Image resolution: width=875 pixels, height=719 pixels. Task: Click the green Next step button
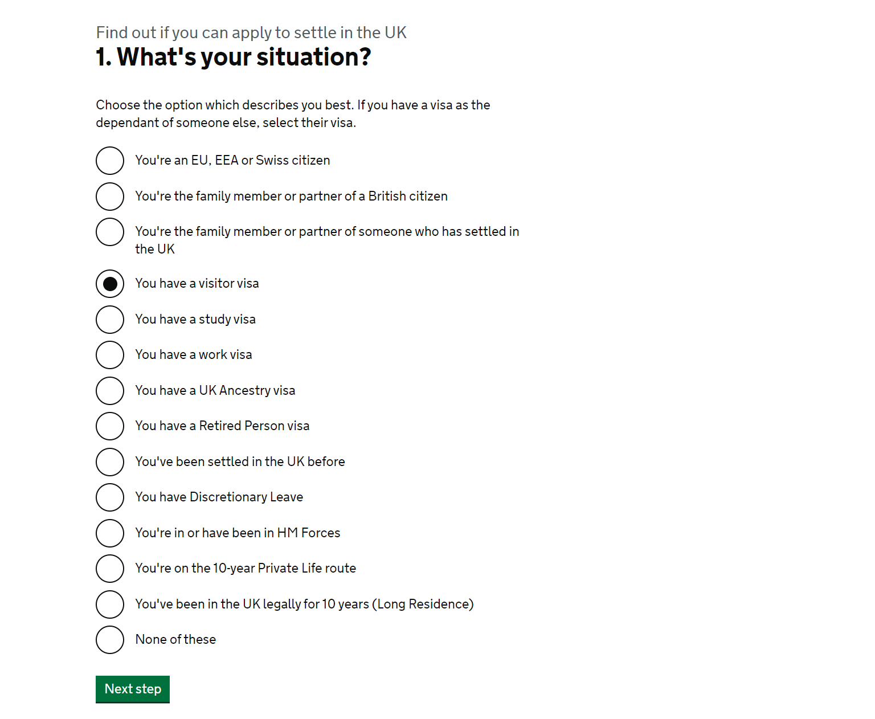(133, 689)
